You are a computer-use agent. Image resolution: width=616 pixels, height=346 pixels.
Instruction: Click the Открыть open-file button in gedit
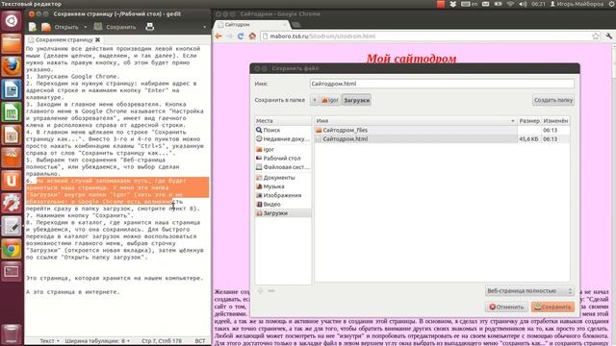[60, 27]
